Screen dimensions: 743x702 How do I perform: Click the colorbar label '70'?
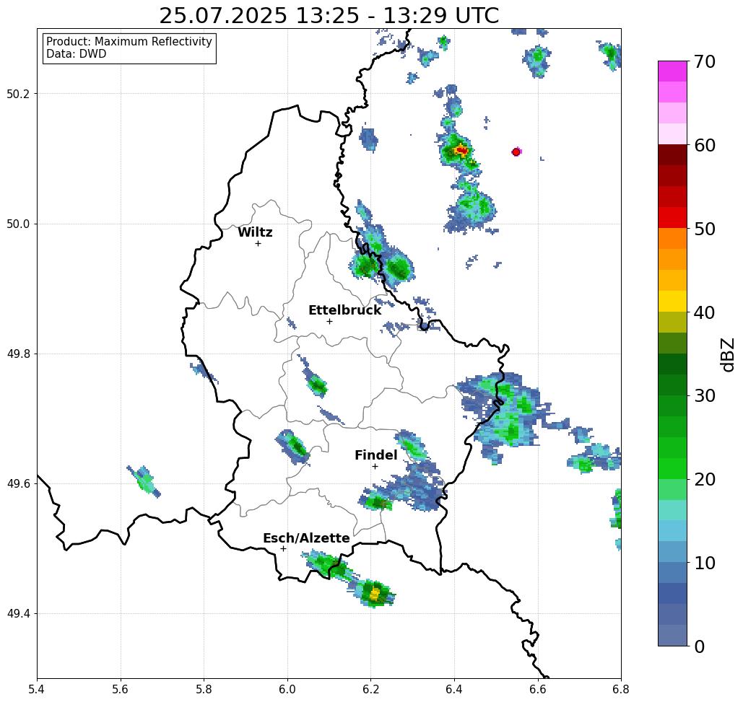coord(704,61)
